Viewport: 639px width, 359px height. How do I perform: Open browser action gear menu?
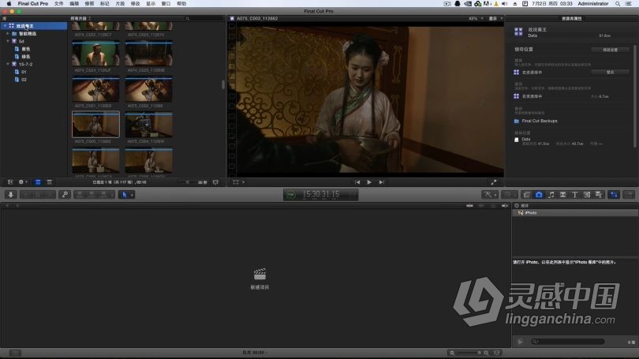22,182
